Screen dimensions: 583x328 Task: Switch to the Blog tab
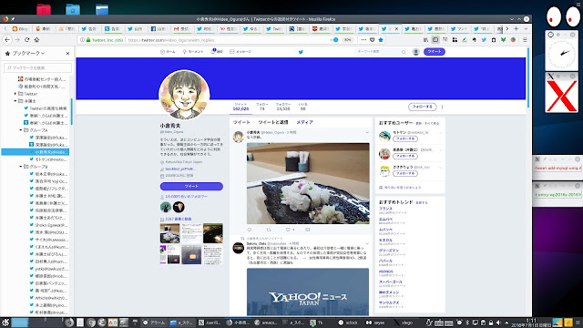point(20,28)
